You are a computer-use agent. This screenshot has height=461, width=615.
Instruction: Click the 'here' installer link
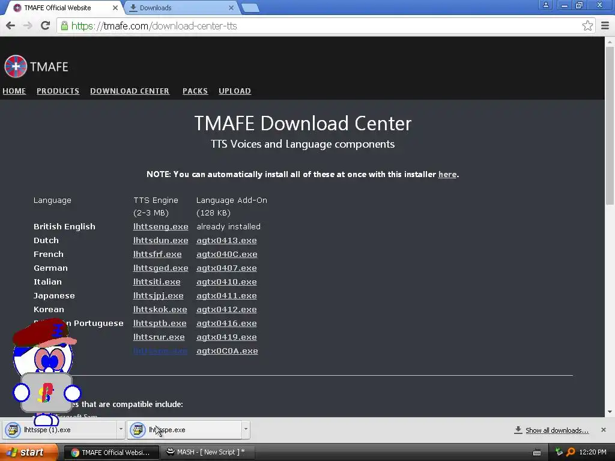447,175
